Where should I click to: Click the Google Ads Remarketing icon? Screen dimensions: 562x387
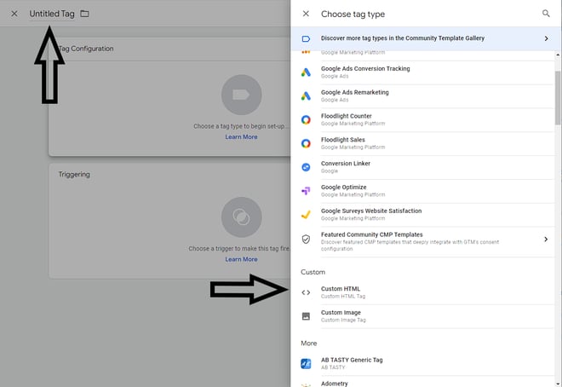[x=306, y=96]
